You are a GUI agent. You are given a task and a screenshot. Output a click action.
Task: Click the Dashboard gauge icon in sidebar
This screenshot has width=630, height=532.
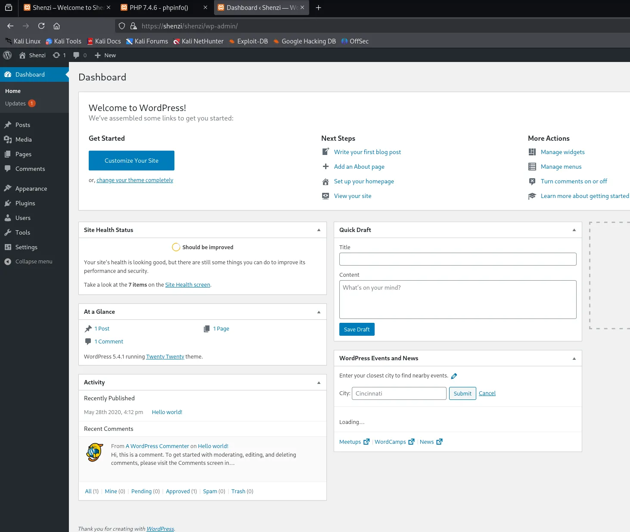(x=8, y=74)
